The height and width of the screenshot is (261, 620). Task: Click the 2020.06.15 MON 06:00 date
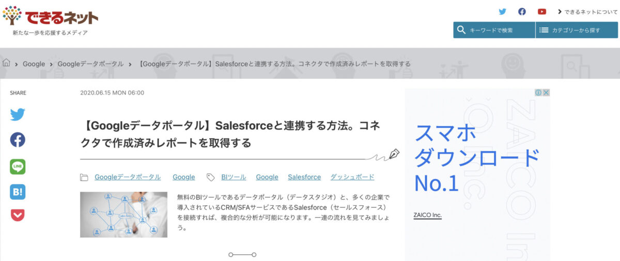click(x=112, y=93)
